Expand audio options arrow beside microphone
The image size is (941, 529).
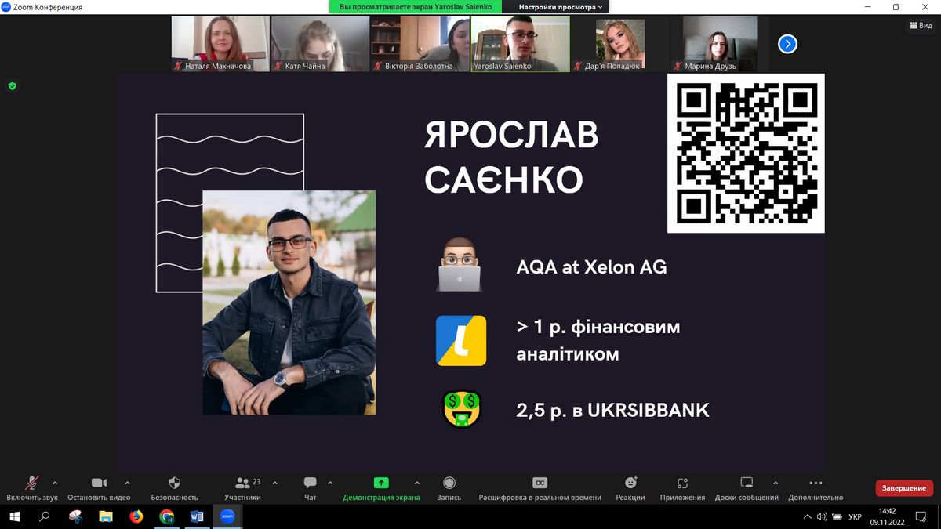pos(55,483)
